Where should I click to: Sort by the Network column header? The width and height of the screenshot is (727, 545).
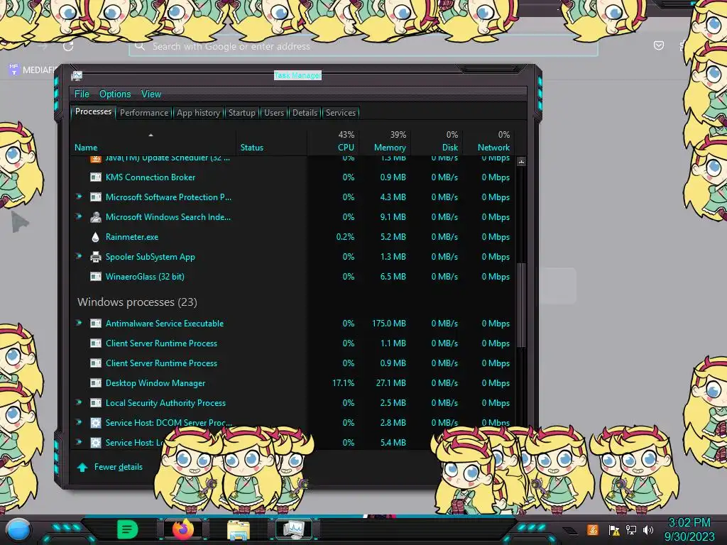click(x=489, y=141)
